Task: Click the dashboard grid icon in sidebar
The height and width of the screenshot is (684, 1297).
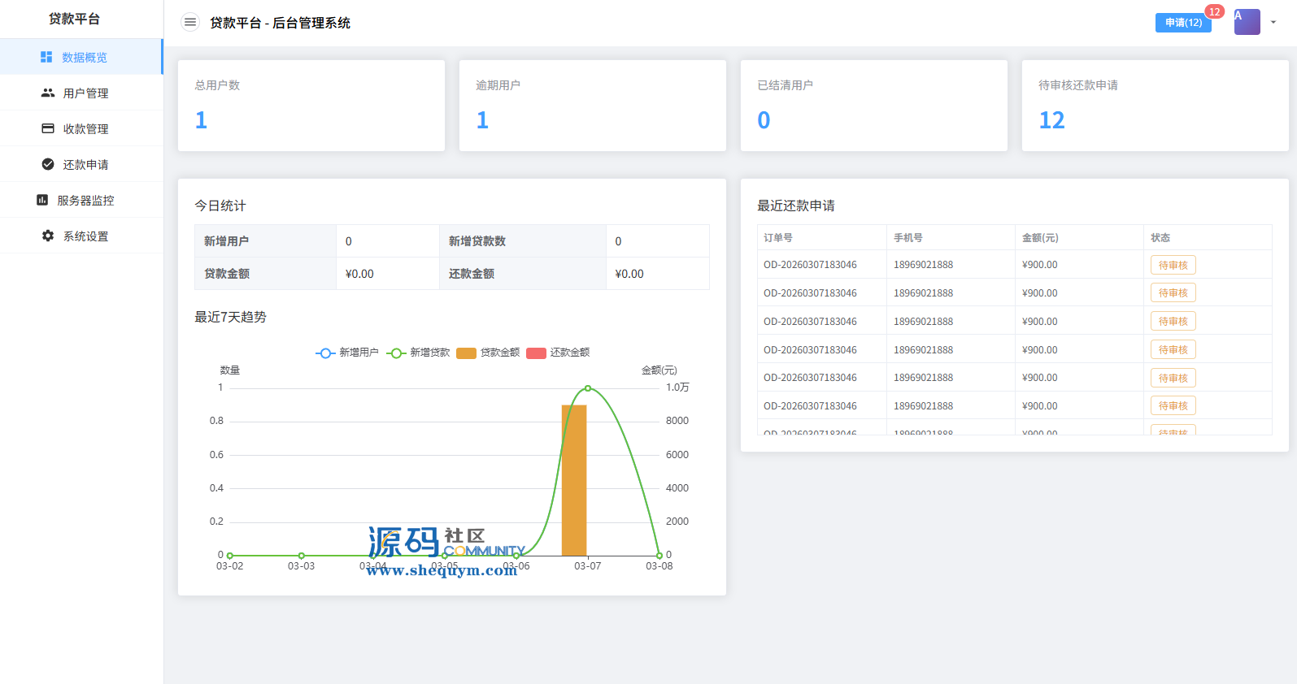Action: click(46, 57)
